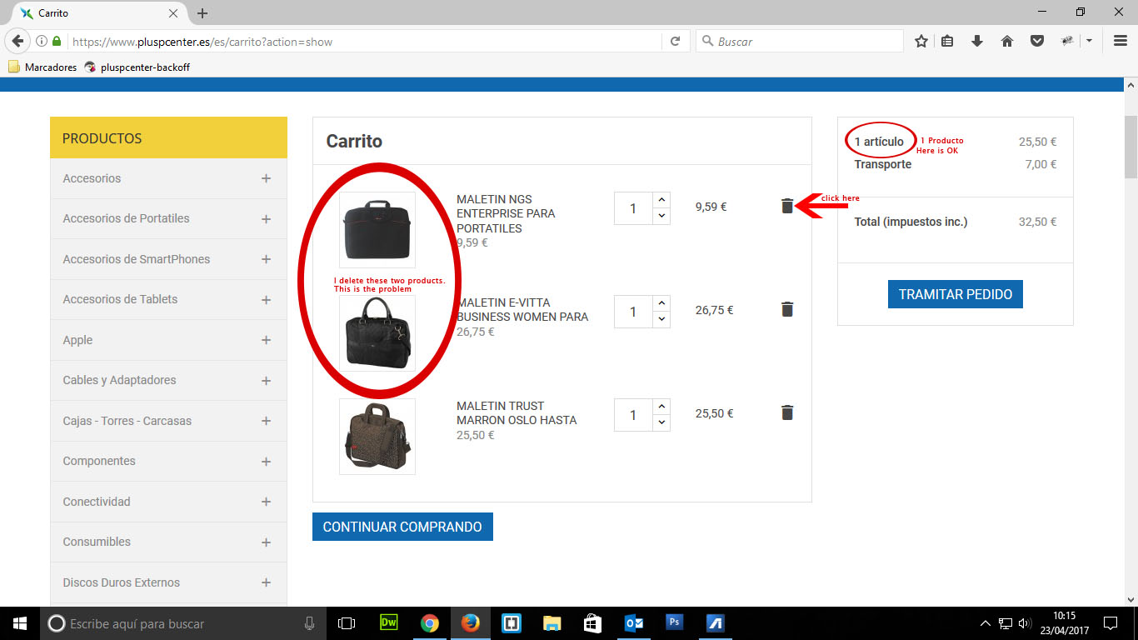Open volume control in system tray

tap(1025, 623)
